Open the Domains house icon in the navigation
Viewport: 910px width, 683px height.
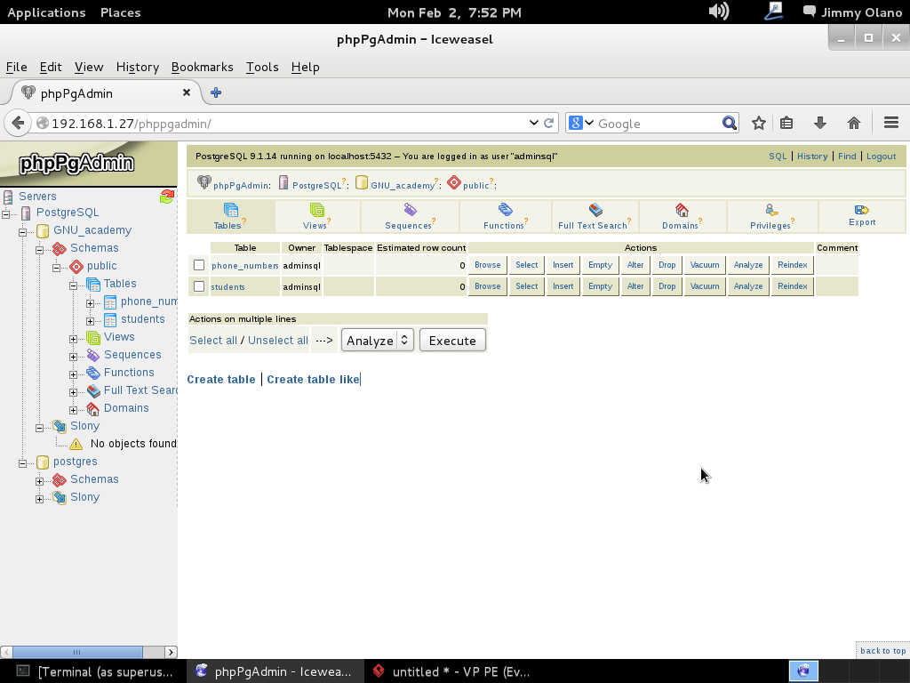pyautogui.click(x=682, y=210)
